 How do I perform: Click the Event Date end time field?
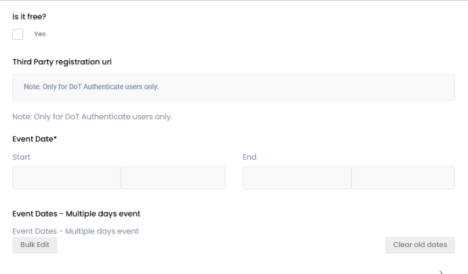point(403,178)
